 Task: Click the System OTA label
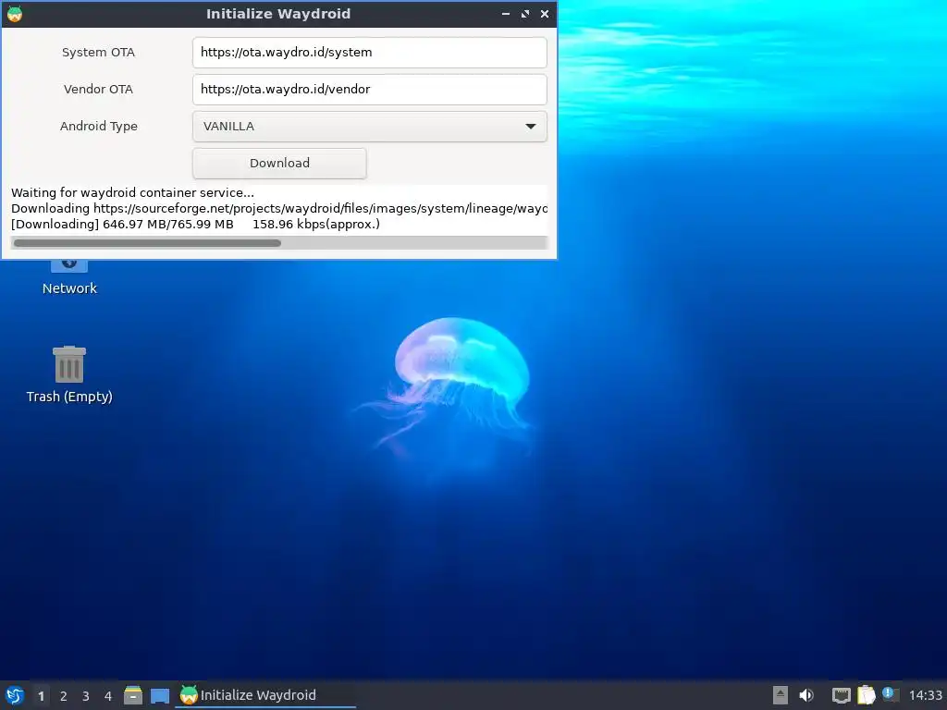98,53
